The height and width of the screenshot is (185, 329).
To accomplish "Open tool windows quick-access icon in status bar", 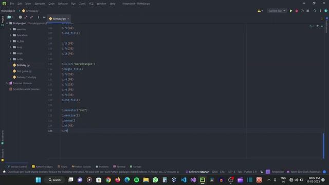I will point(4,172).
